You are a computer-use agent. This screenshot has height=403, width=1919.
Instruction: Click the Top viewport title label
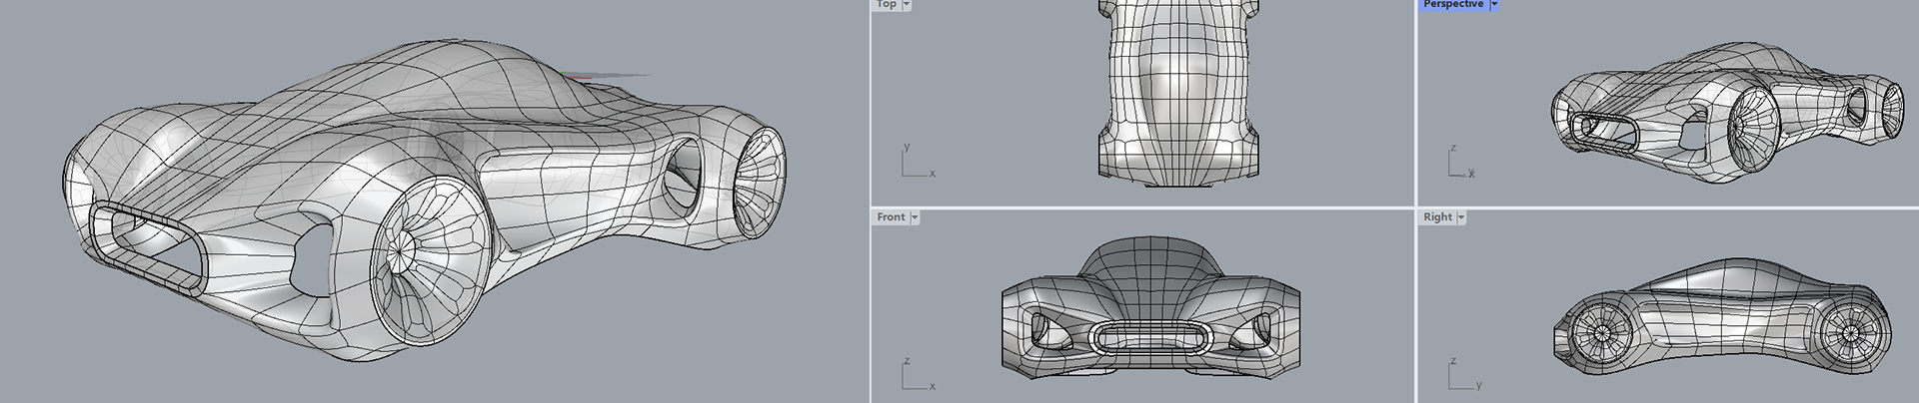(887, 4)
